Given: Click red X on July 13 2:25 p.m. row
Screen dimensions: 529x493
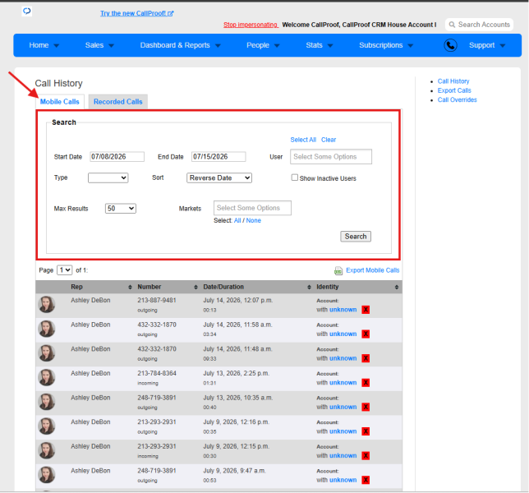Looking at the screenshot, I should 366,383.
